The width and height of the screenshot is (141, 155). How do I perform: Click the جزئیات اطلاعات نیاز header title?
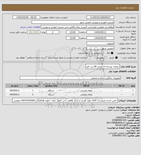125,8
